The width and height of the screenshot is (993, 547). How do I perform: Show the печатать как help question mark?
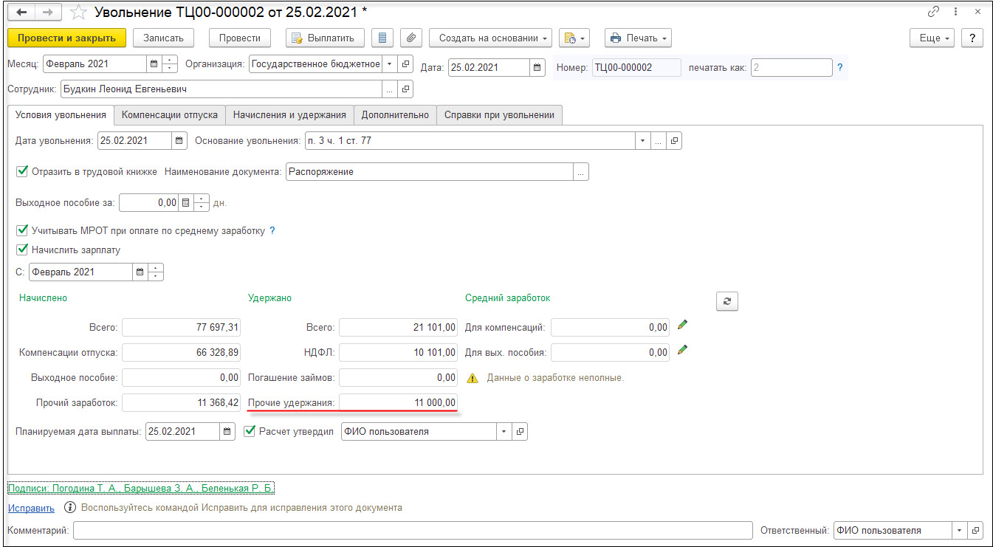coord(840,68)
